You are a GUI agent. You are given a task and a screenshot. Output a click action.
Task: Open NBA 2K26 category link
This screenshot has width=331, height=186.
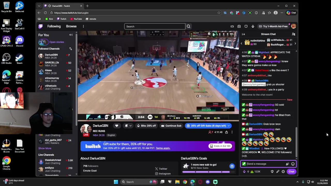coord(99,135)
